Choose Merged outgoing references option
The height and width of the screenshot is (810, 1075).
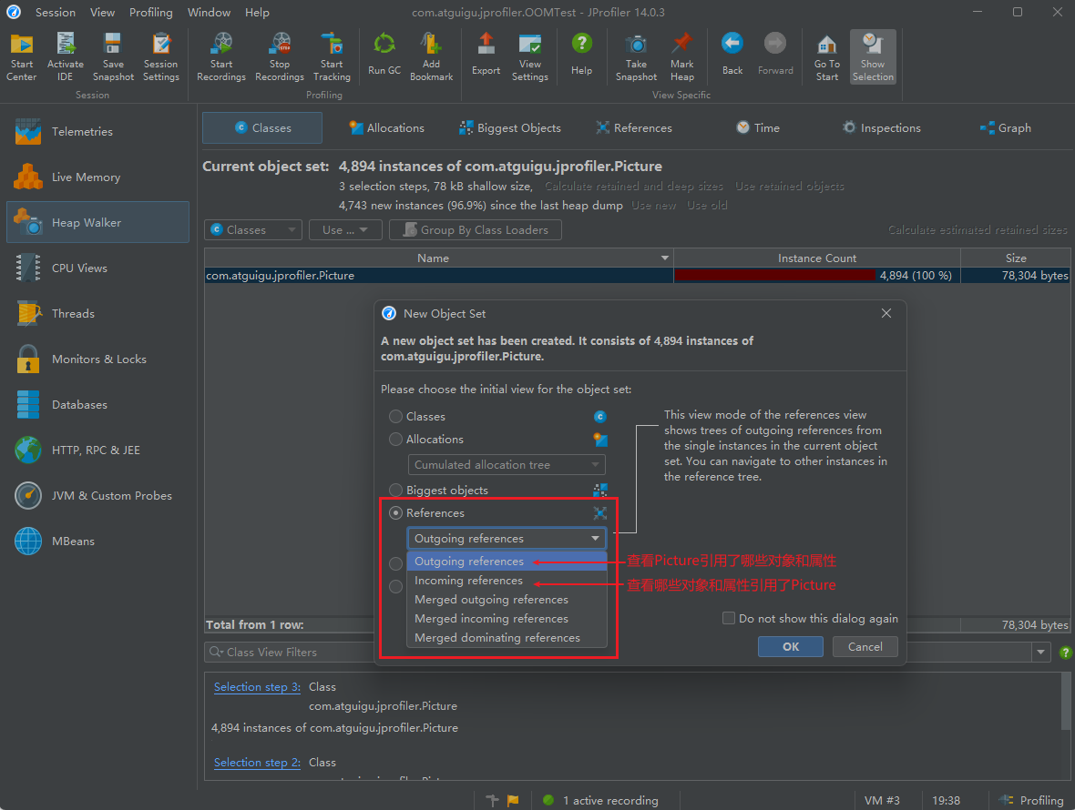click(507, 600)
